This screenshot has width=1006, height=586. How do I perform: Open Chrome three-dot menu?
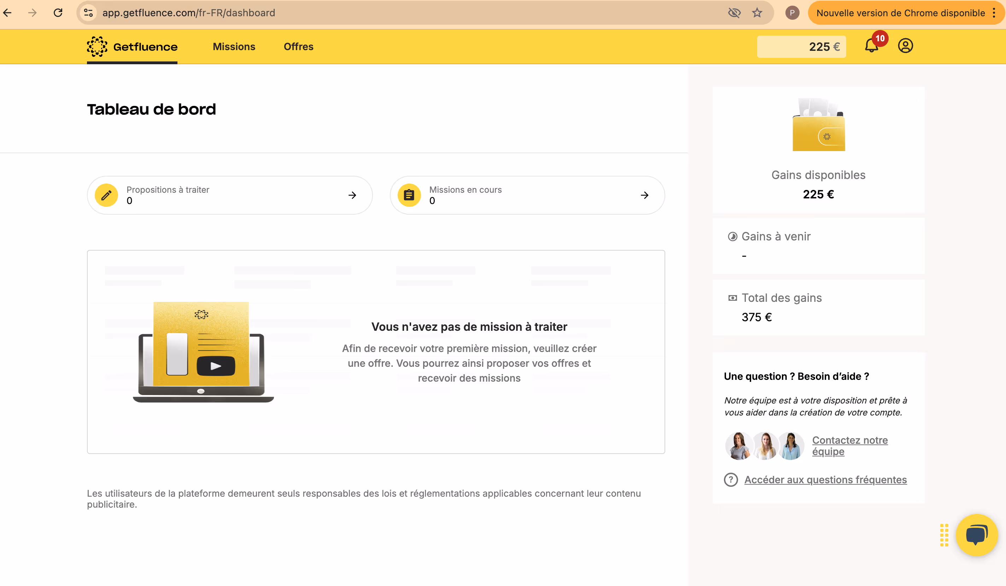(994, 13)
